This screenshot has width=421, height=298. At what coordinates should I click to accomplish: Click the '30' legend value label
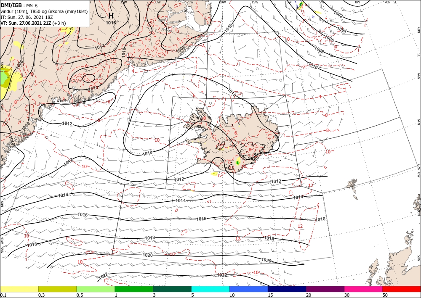click(347, 295)
